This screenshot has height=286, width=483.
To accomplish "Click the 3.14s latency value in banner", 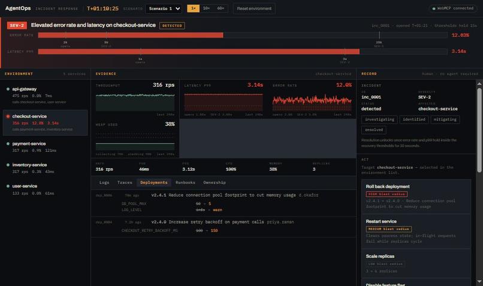I will point(458,51).
